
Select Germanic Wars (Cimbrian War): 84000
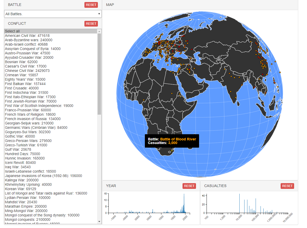click(51, 128)
